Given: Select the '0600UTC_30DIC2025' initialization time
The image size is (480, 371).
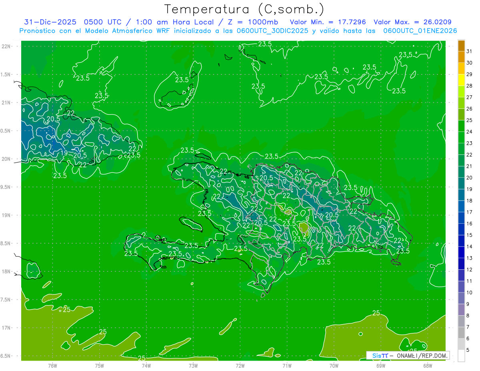Looking at the screenshot, I should pos(272,31).
